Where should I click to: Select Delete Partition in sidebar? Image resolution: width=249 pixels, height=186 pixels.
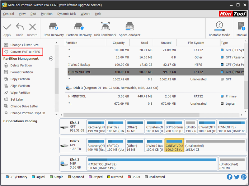pyautogui.click(x=18, y=66)
